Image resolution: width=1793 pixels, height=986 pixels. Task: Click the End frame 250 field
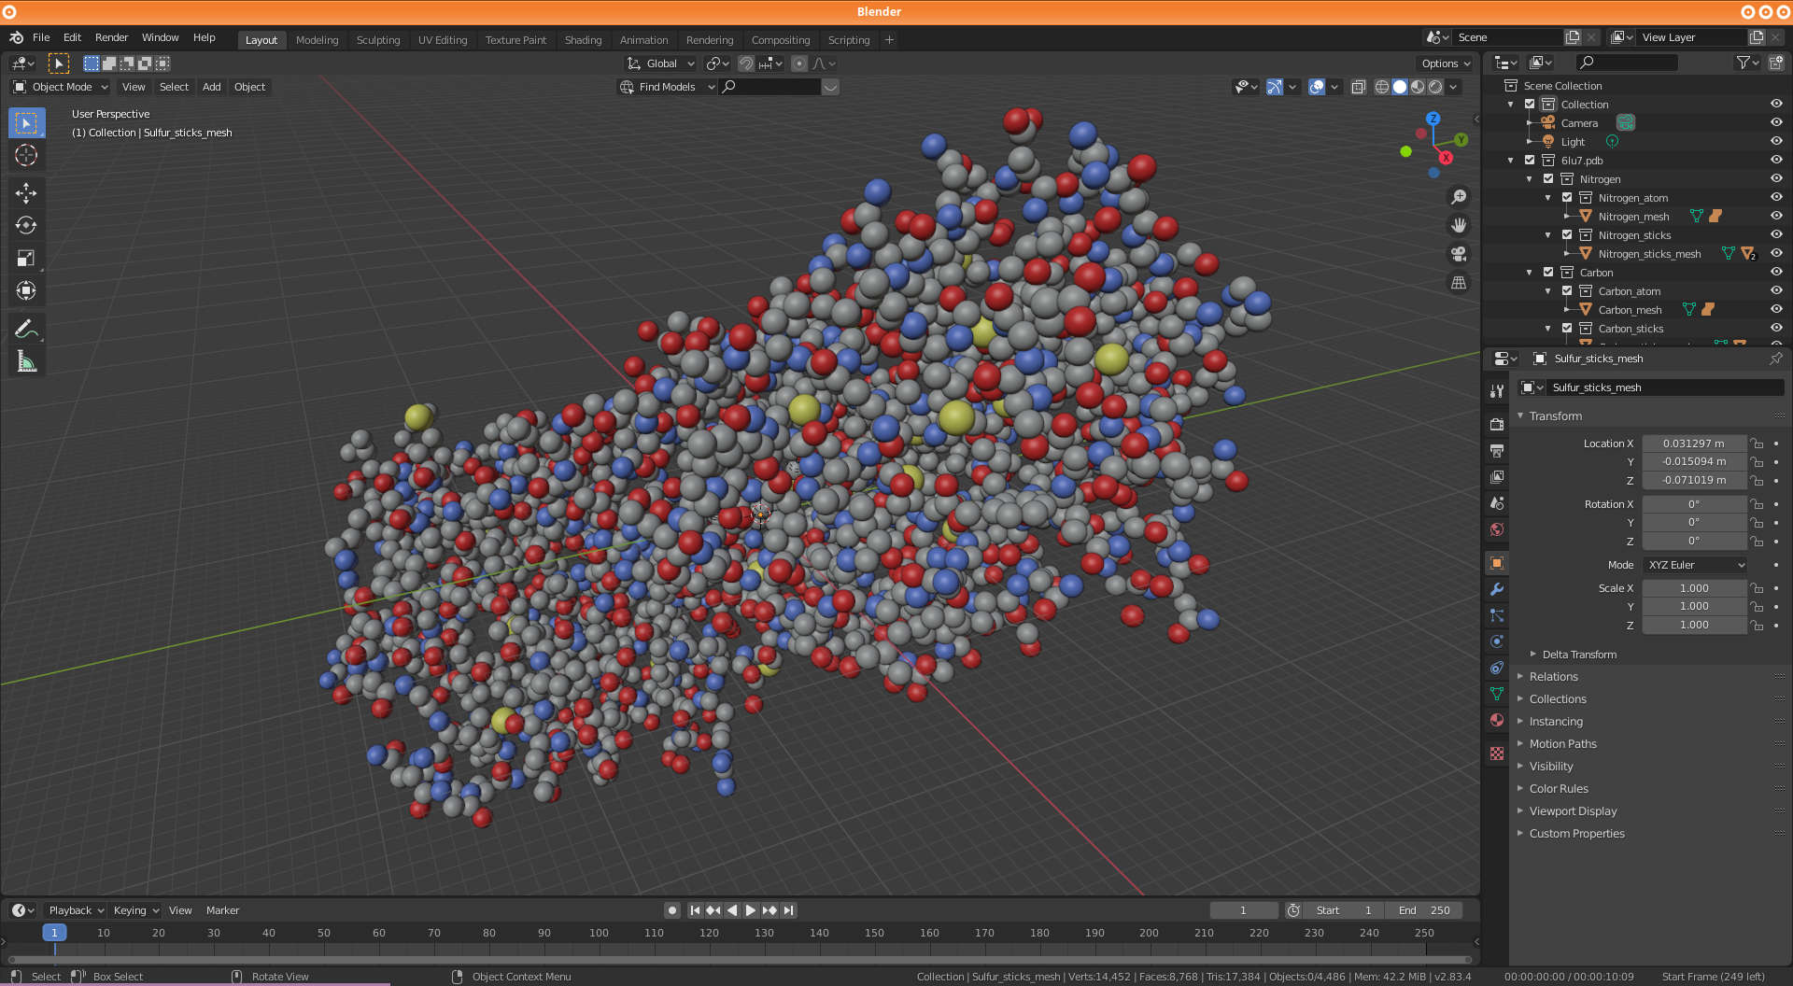click(x=1425, y=910)
